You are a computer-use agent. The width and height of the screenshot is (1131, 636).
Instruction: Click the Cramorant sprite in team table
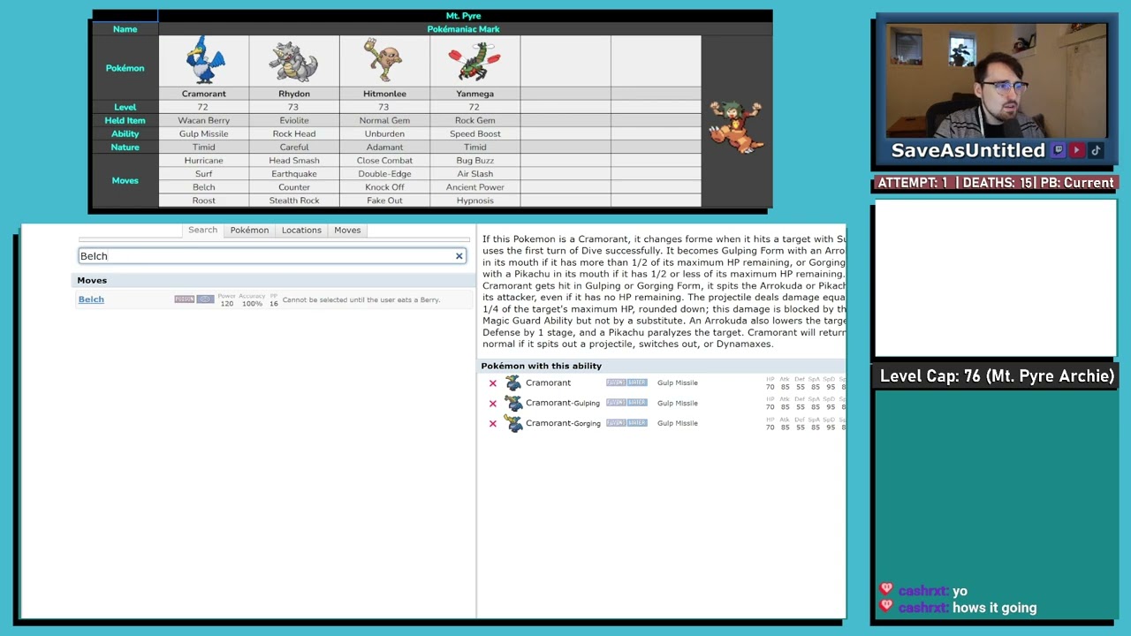[204, 60]
